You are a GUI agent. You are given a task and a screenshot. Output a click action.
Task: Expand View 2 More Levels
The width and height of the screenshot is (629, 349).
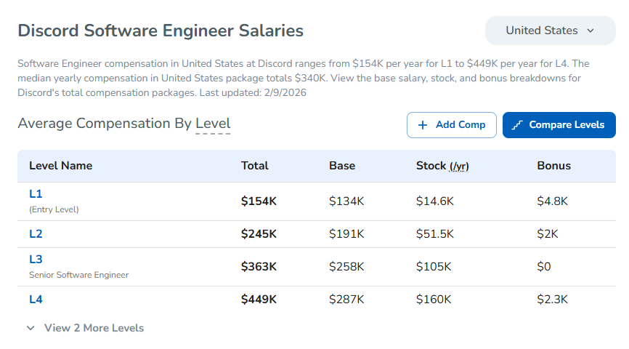click(94, 328)
